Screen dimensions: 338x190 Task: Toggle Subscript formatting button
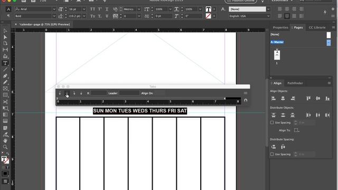[100, 16]
